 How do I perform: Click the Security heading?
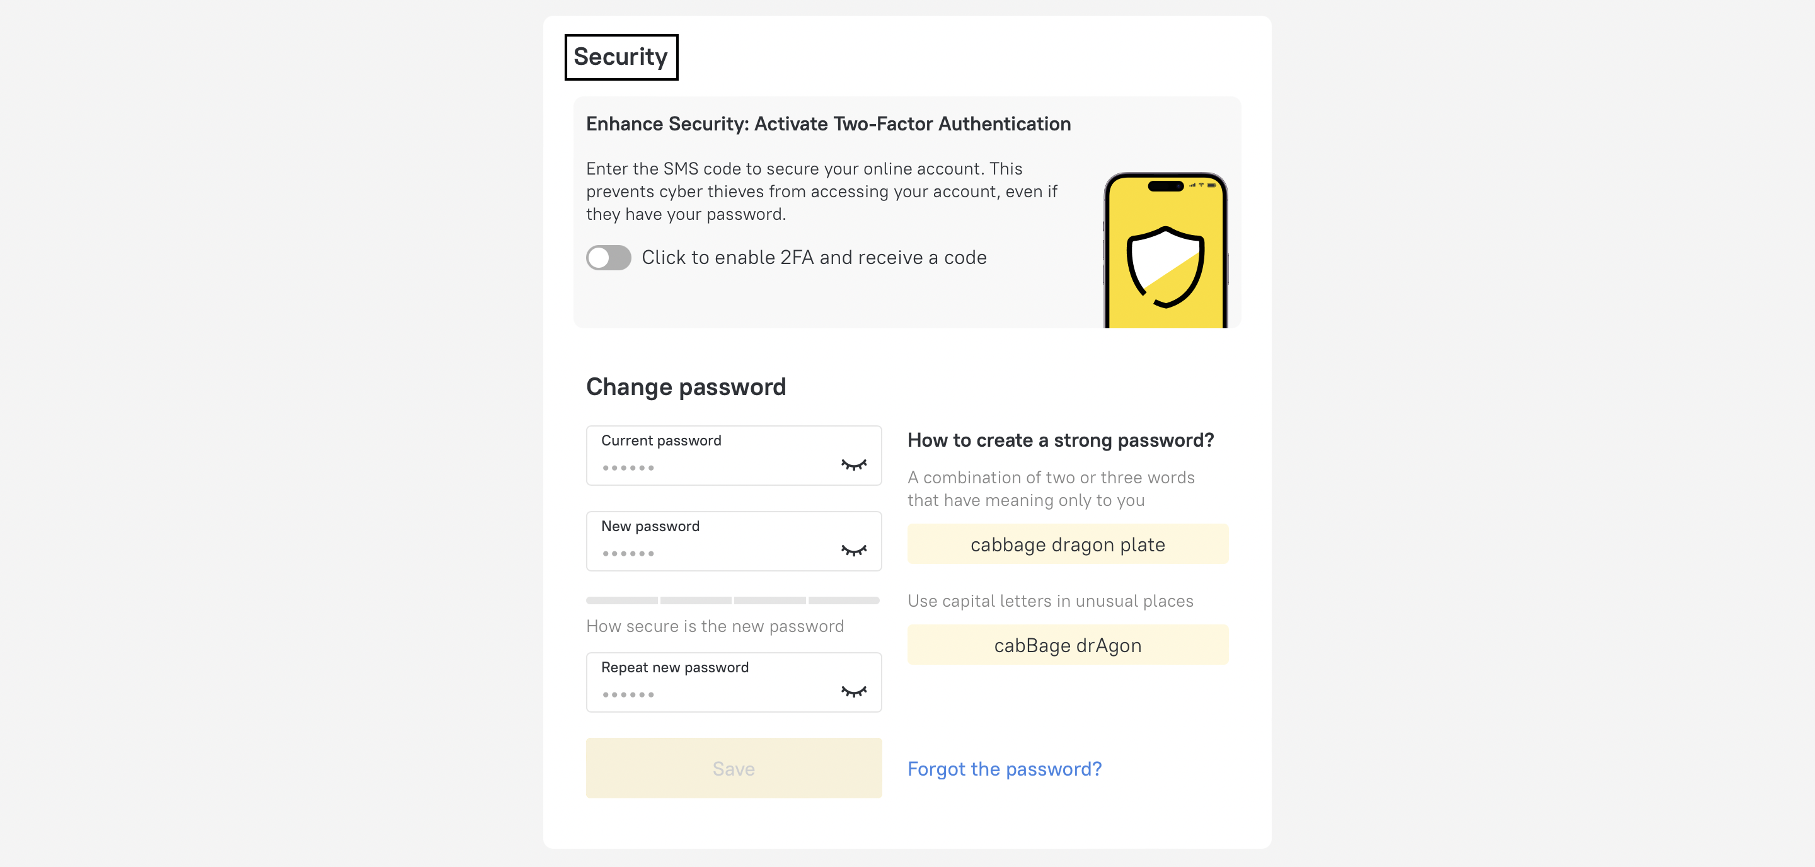621,56
